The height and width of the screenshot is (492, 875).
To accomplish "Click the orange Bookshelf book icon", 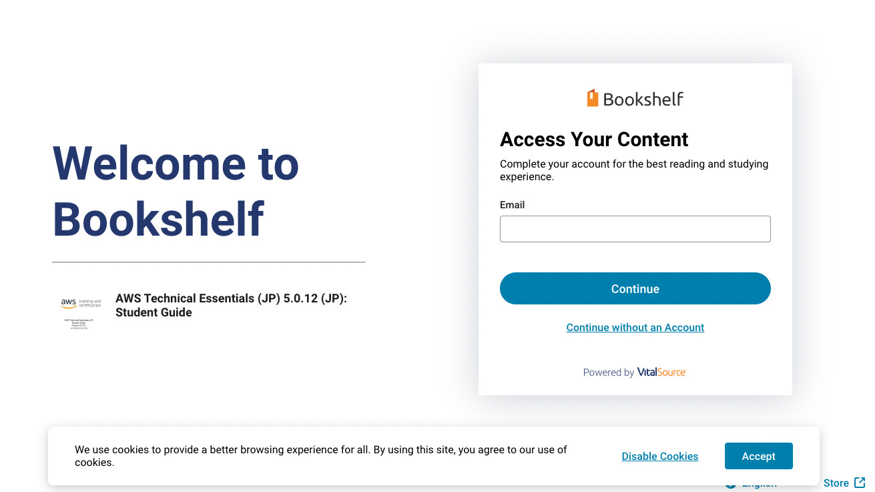I will pyautogui.click(x=593, y=97).
